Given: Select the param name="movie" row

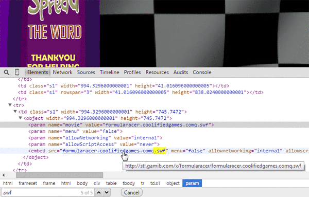Looking at the screenshot, I should tap(154, 125).
